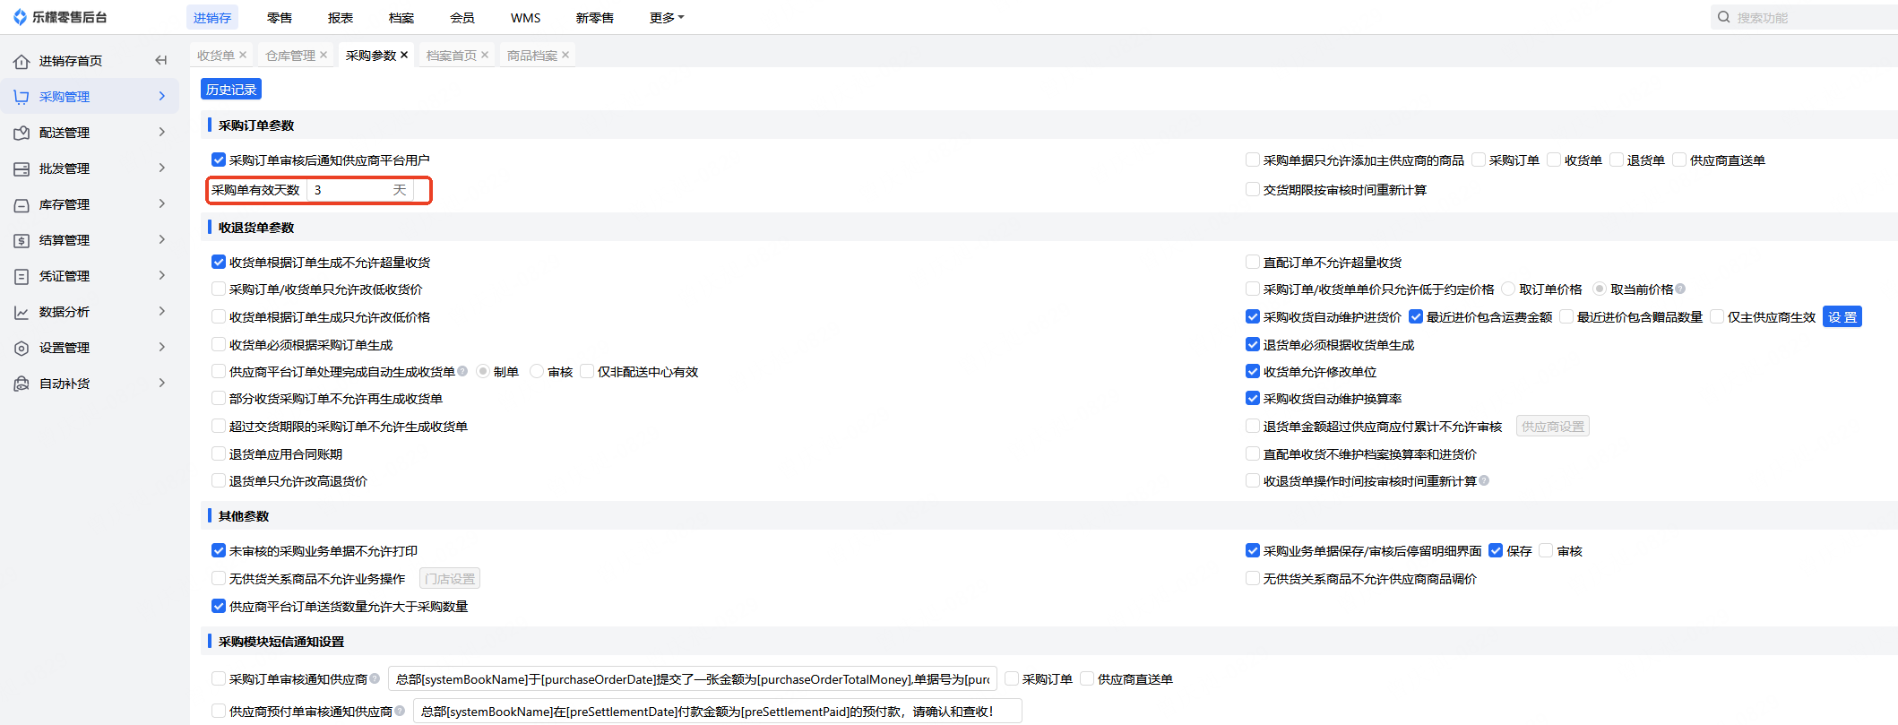Expand 库存管理 sidebar menu chevron

162,203
